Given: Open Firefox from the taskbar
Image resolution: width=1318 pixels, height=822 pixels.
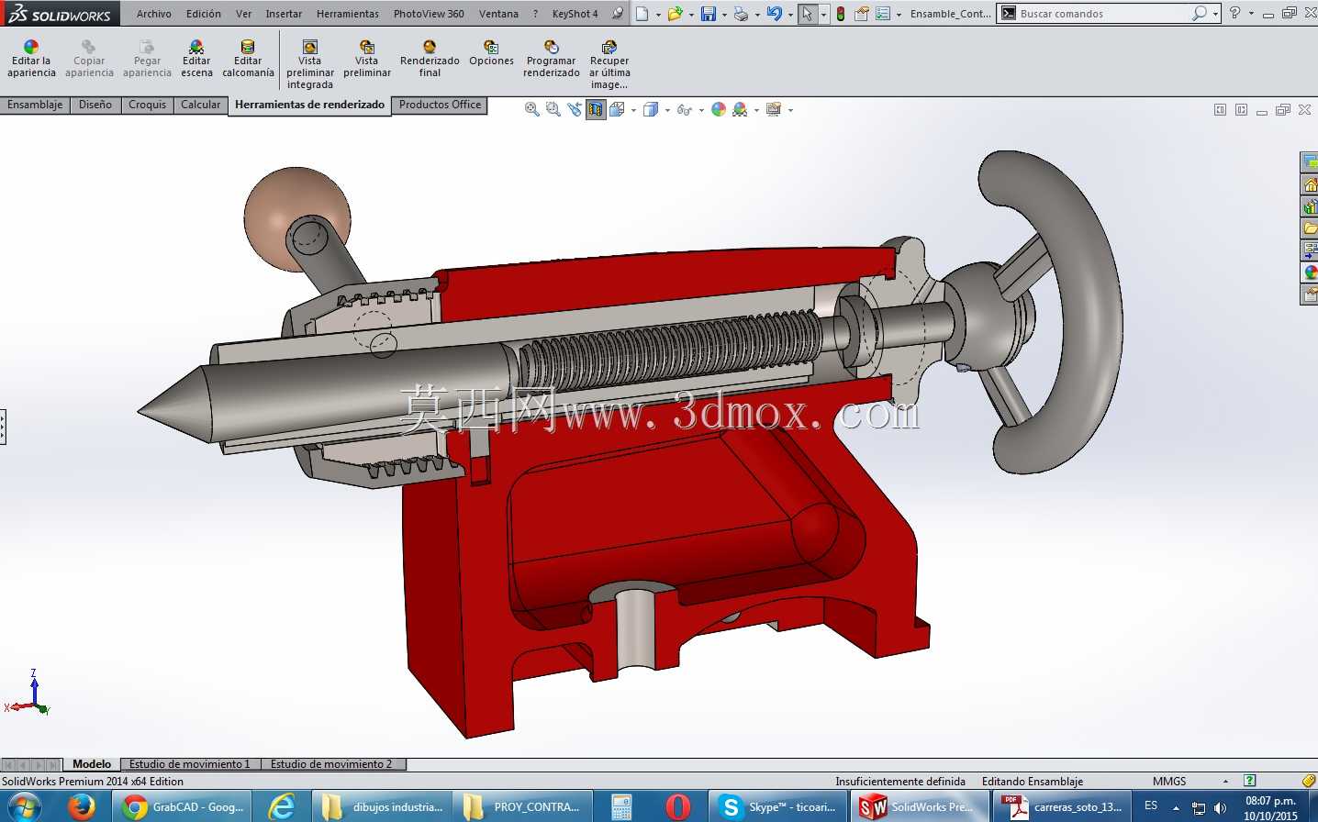Looking at the screenshot, I should point(82,807).
